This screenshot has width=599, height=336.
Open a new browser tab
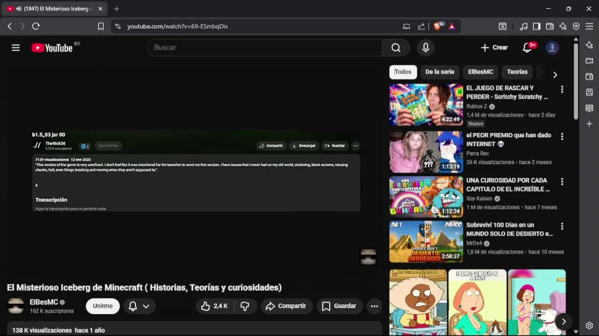tap(117, 9)
